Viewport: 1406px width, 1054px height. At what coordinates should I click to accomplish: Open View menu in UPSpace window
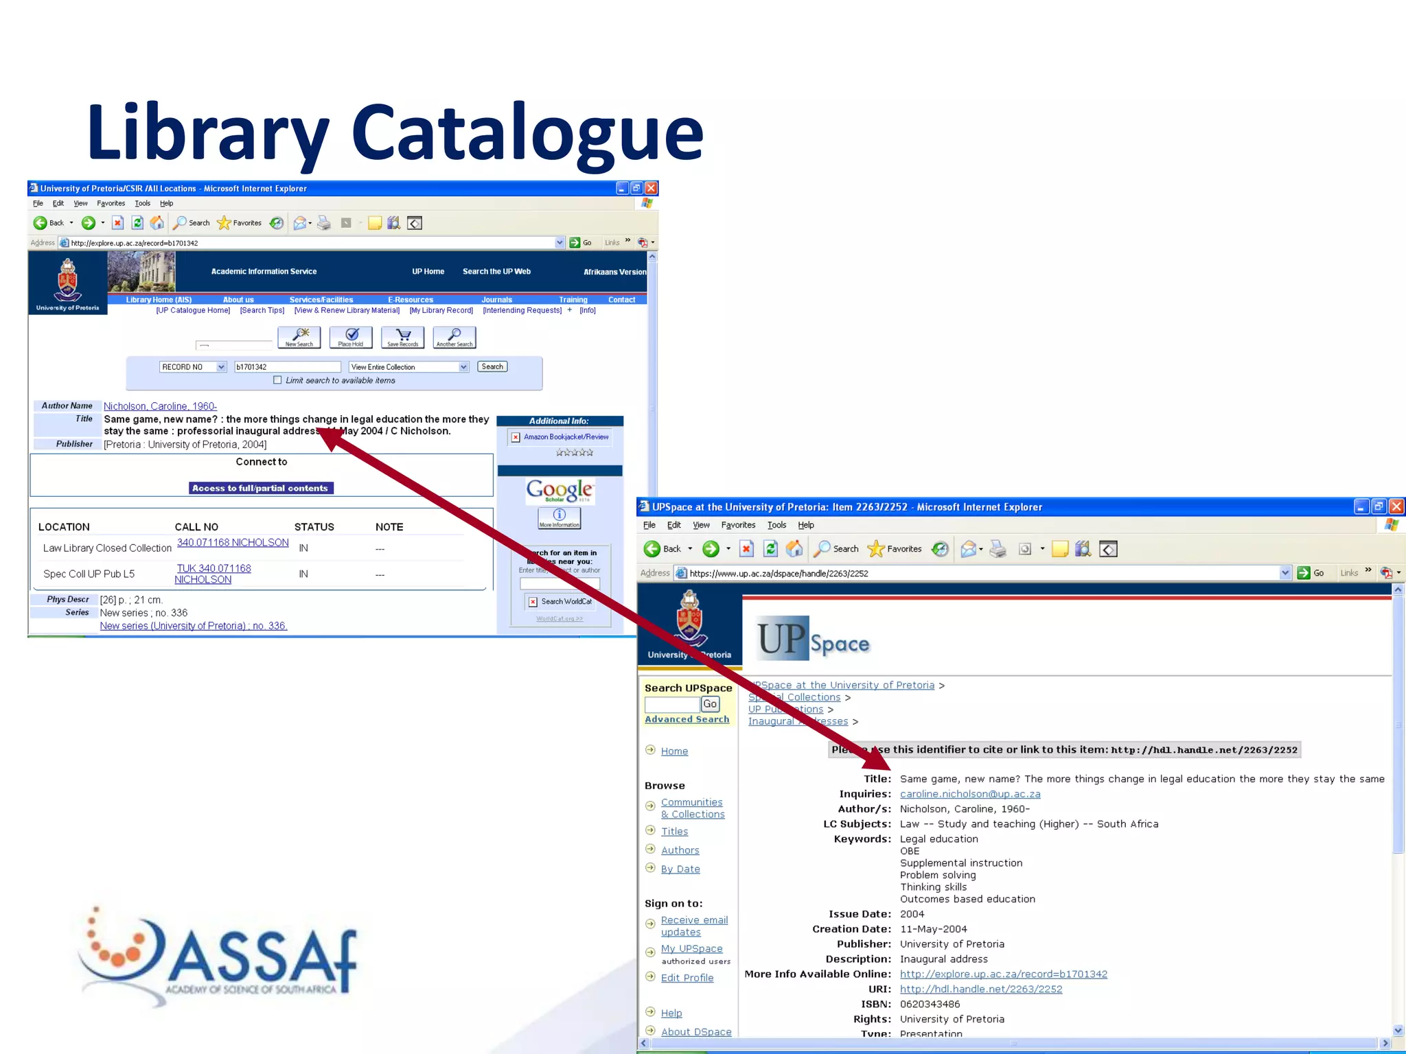tap(701, 525)
